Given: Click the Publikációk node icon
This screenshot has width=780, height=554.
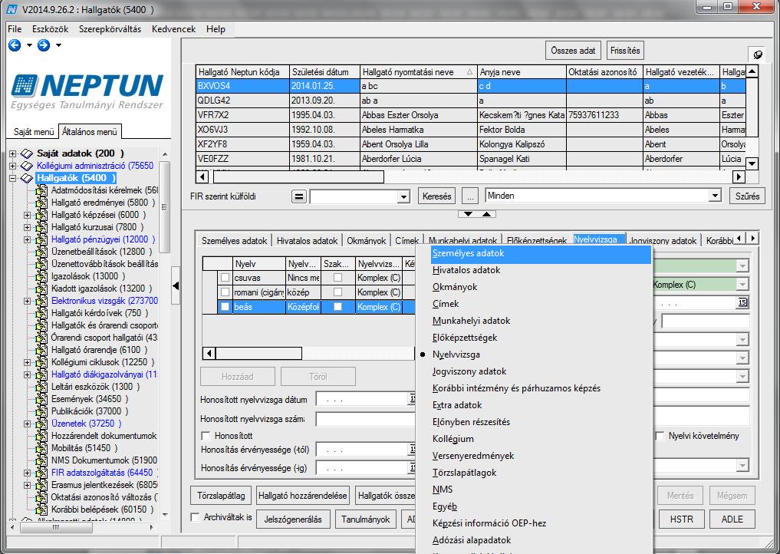Looking at the screenshot, I should coord(41,411).
